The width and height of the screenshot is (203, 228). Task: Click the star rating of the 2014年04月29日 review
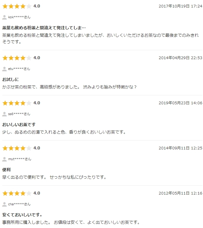tap(17, 58)
